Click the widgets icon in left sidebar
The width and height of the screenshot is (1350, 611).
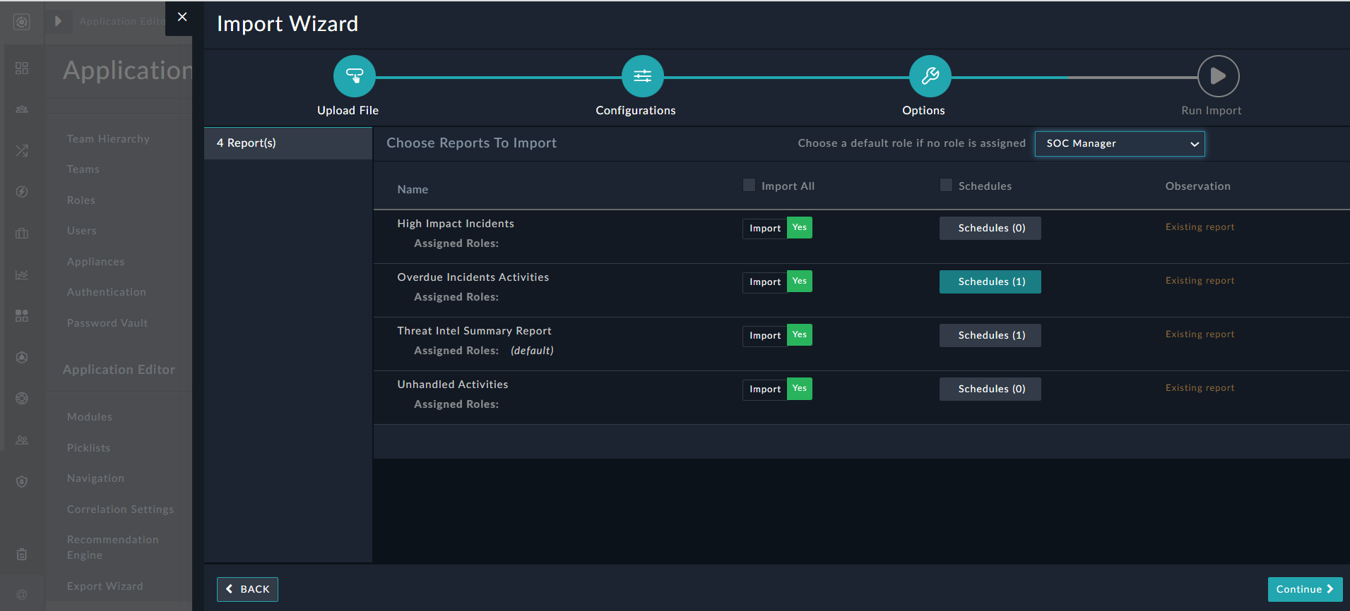click(x=22, y=315)
